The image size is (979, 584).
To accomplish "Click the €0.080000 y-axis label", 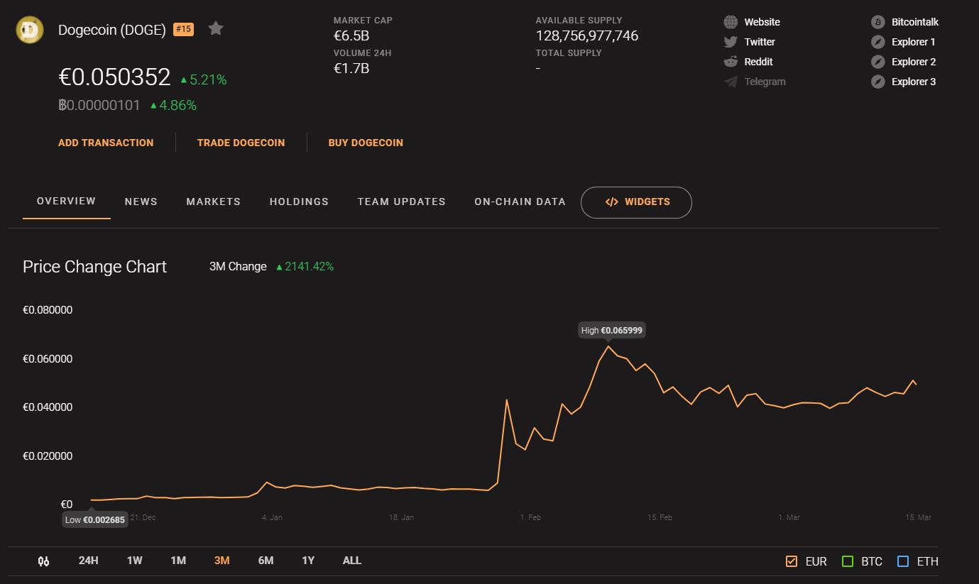I will click(x=48, y=310).
